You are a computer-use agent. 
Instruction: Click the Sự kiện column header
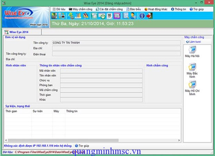42,111
